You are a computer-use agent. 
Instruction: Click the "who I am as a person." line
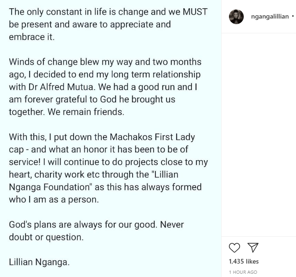(54, 200)
